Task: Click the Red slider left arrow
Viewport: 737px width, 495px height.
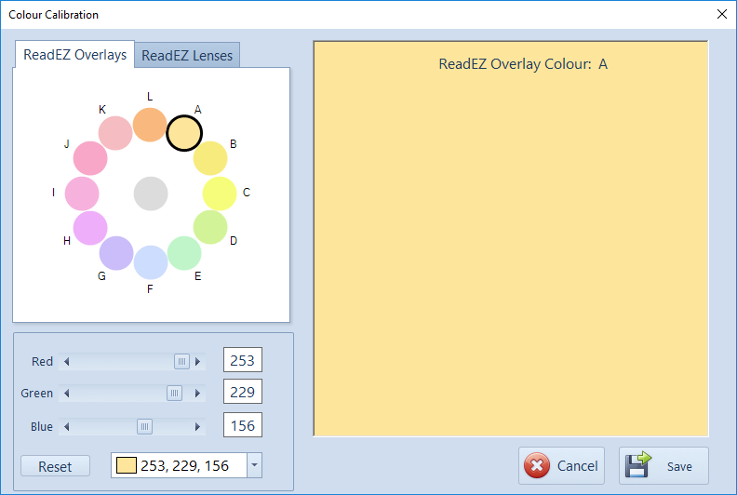Action: 66,362
